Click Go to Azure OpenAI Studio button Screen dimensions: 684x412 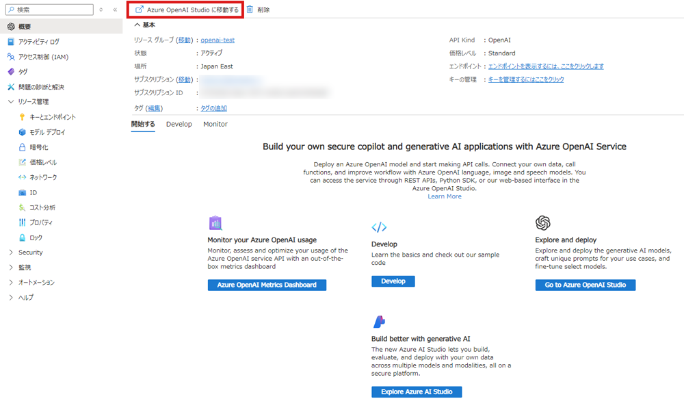(586, 285)
